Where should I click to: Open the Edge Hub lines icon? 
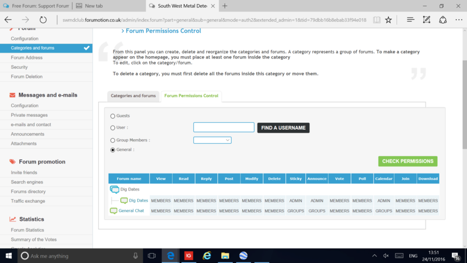[x=410, y=20]
